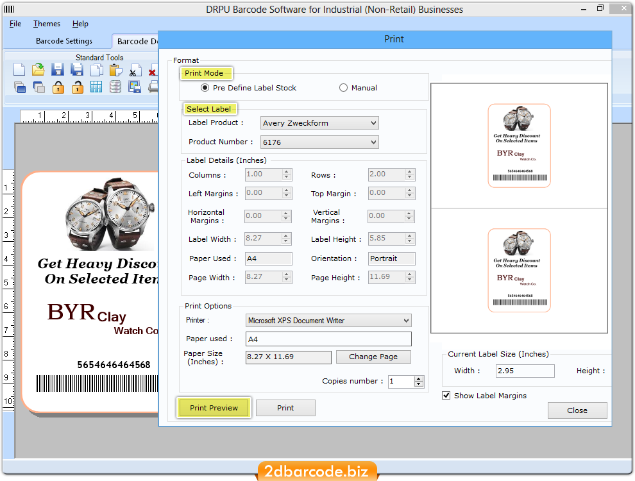
Task: Open the database cylinder tool
Action: tap(115, 87)
